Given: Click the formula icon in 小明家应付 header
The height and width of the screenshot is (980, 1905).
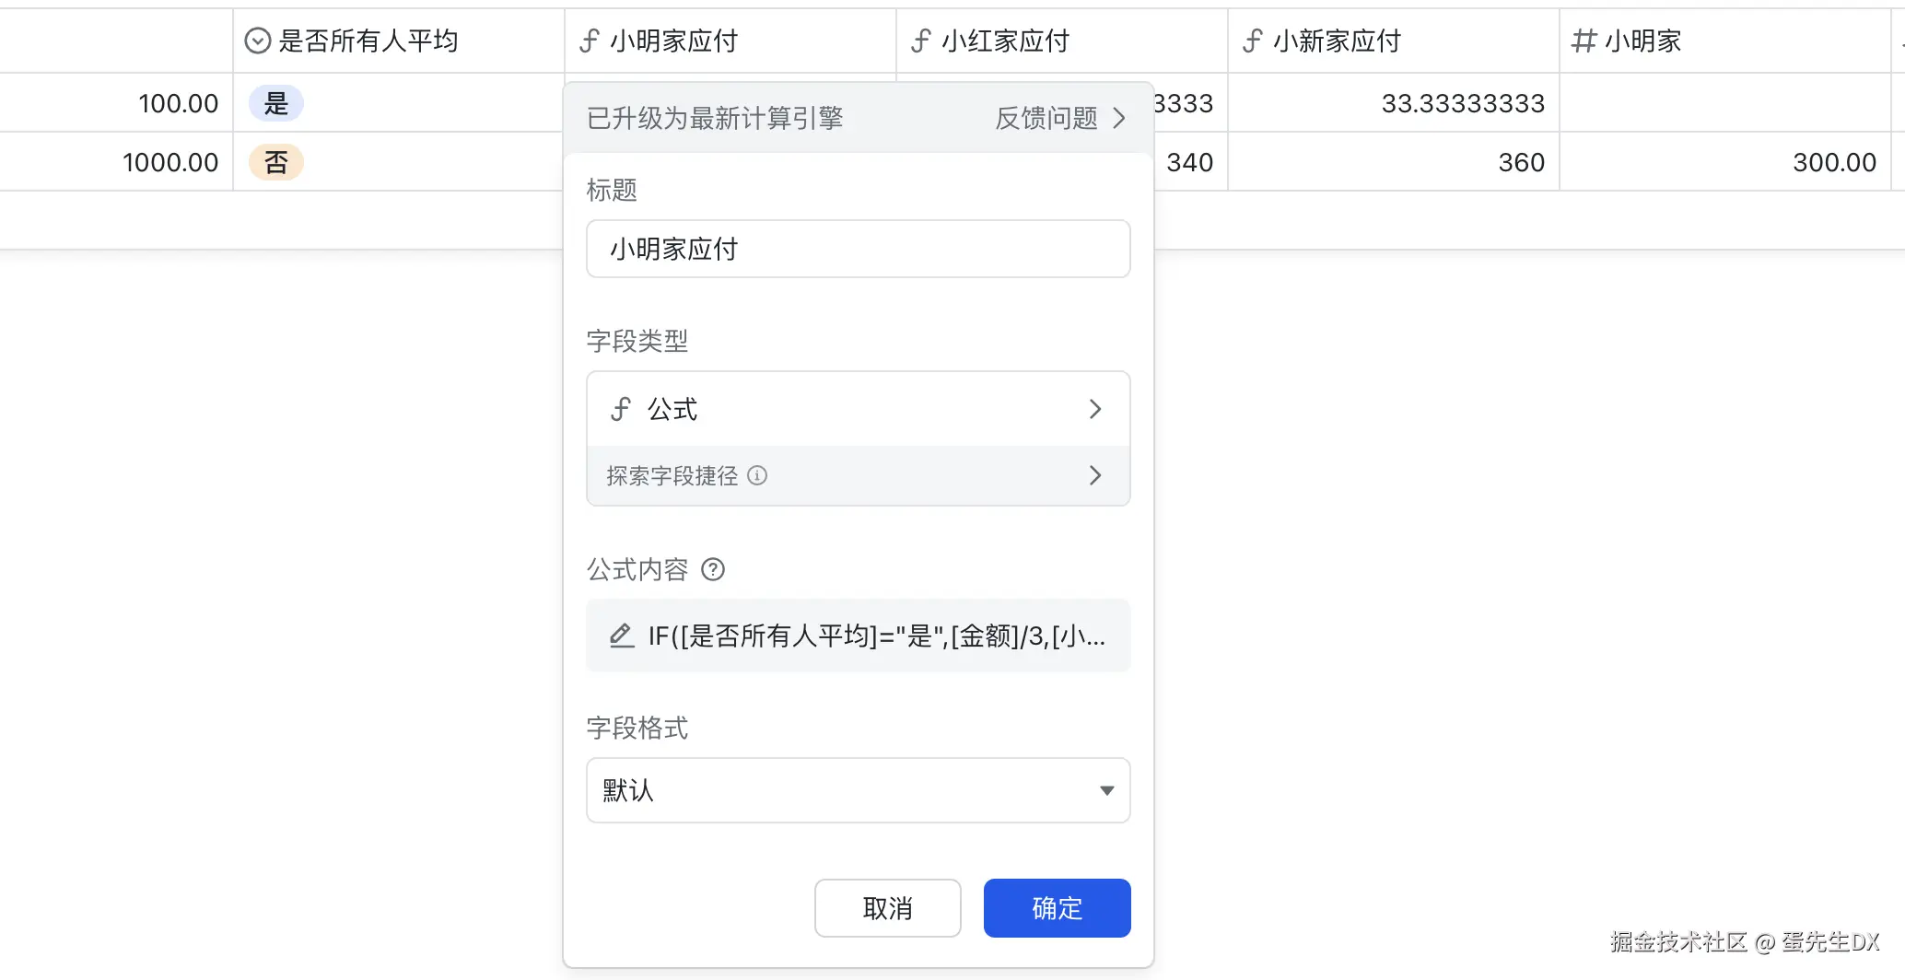Looking at the screenshot, I should coord(589,41).
